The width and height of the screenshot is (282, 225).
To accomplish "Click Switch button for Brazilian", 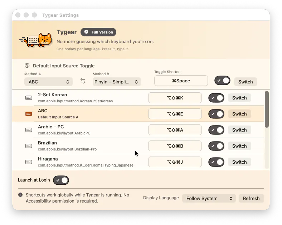I will pos(239,146).
